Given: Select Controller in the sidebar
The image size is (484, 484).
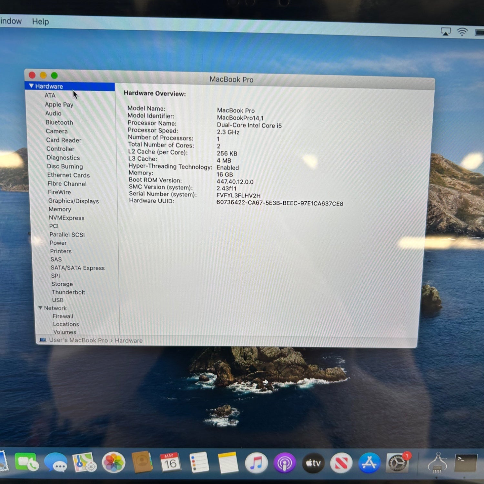Looking at the screenshot, I should [x=60, y=149].
